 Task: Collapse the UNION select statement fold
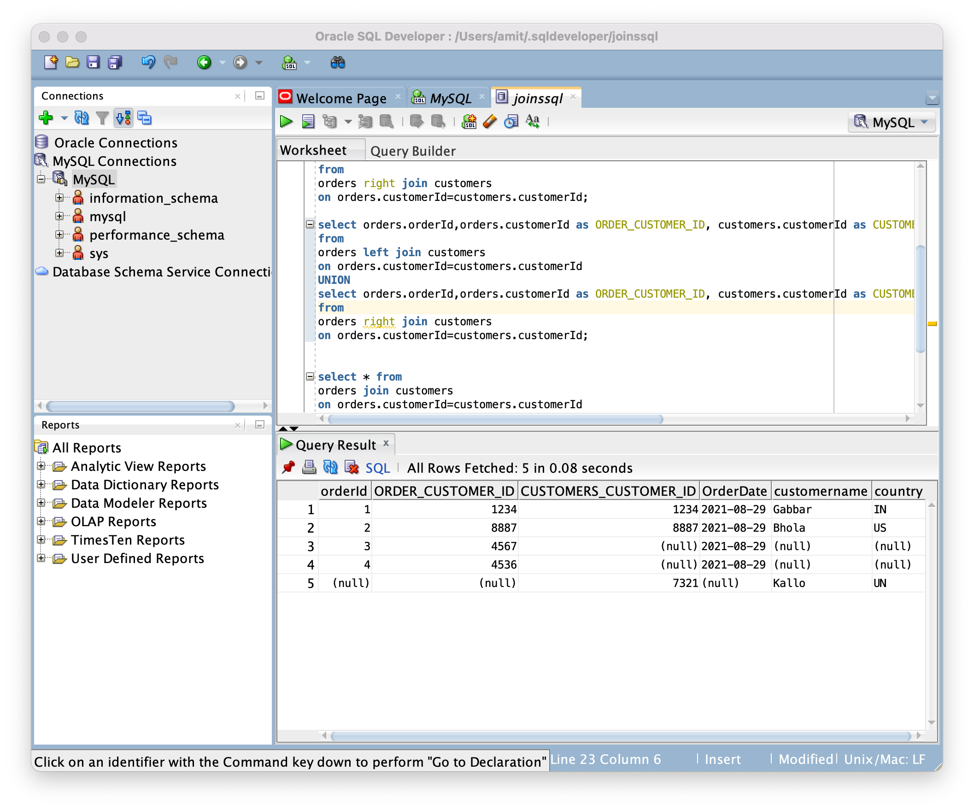tap(310, 224)
